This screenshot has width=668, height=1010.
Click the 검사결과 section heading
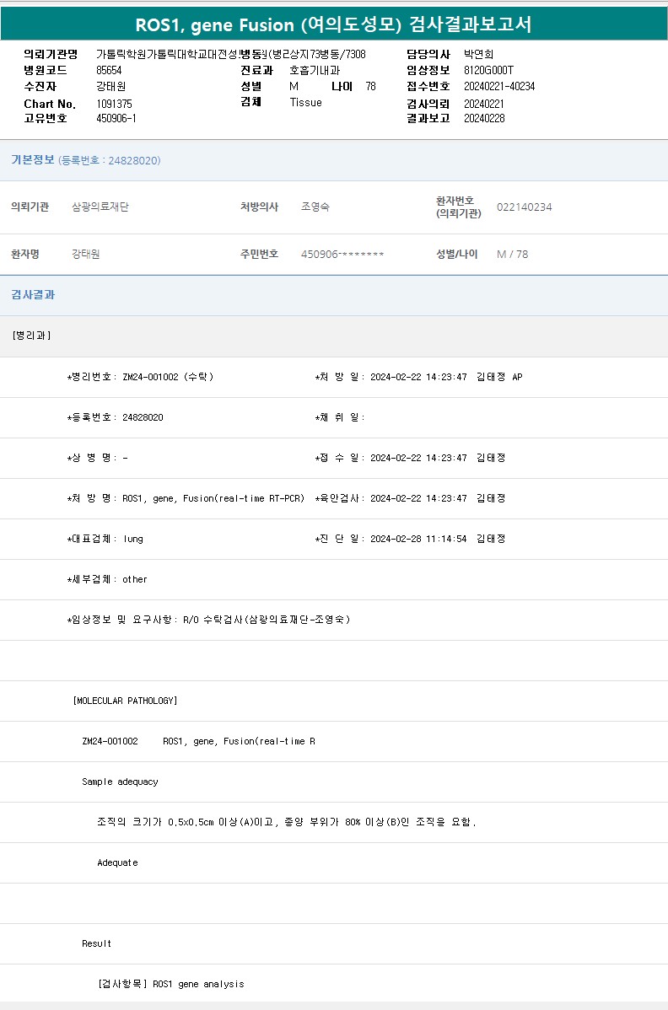tap(33, 295)
